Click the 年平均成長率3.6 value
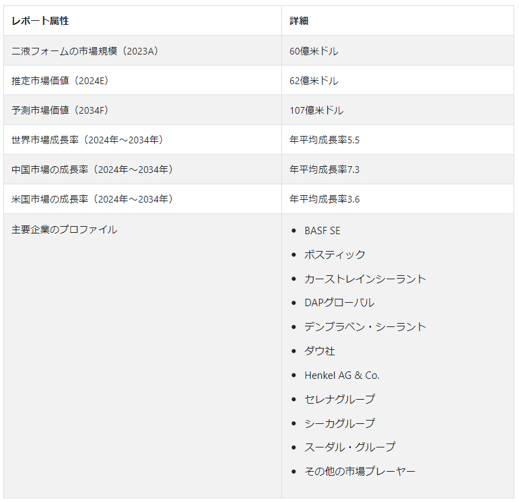 click(324, 199)
